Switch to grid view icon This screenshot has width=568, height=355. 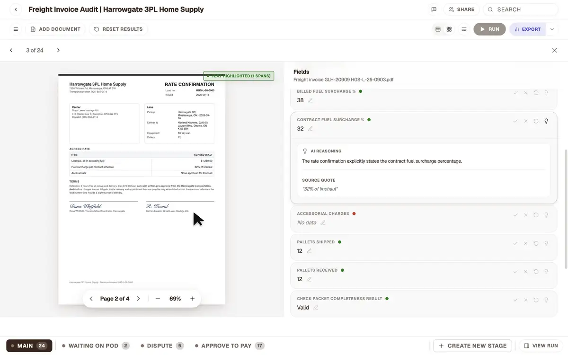449,29
